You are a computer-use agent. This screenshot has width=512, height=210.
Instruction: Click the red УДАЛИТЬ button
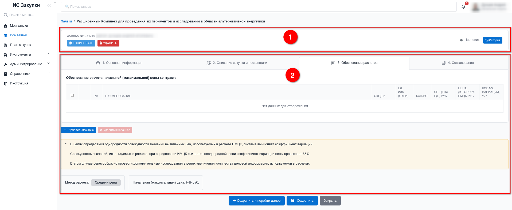click(x=108, y=43)
